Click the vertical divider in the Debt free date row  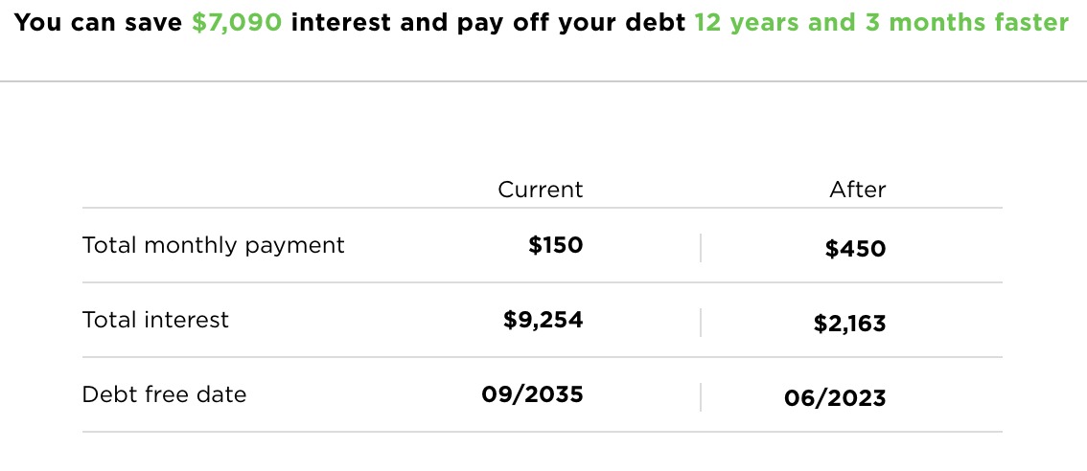(701, 397)
